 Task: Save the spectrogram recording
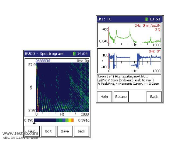coord(65,131)
